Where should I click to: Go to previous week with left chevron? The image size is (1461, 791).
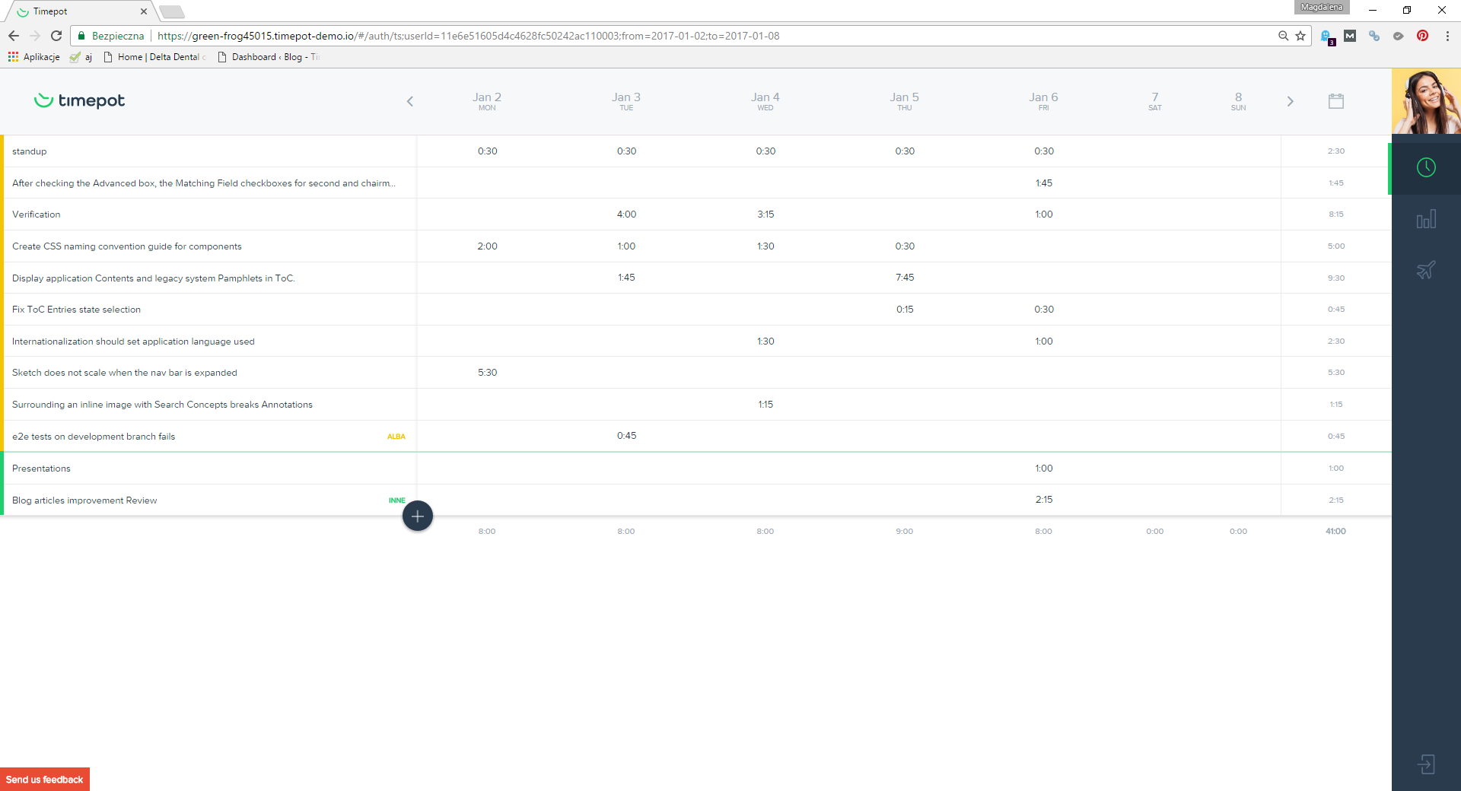409,101
